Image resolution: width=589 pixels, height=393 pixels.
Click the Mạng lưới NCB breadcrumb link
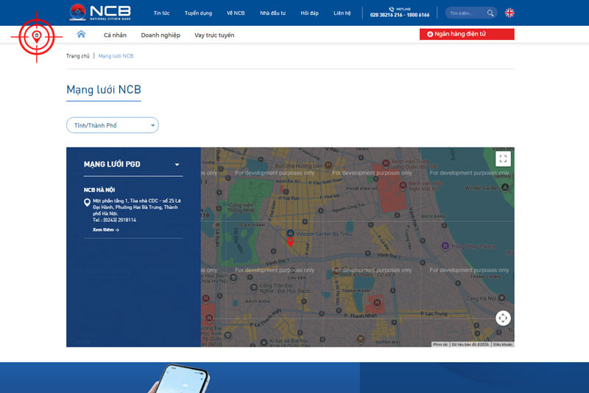pos(116,56)
